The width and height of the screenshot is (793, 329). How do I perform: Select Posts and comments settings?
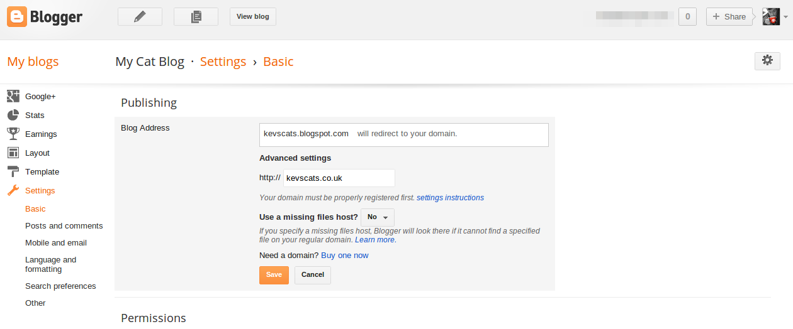(x=64, y=226)
